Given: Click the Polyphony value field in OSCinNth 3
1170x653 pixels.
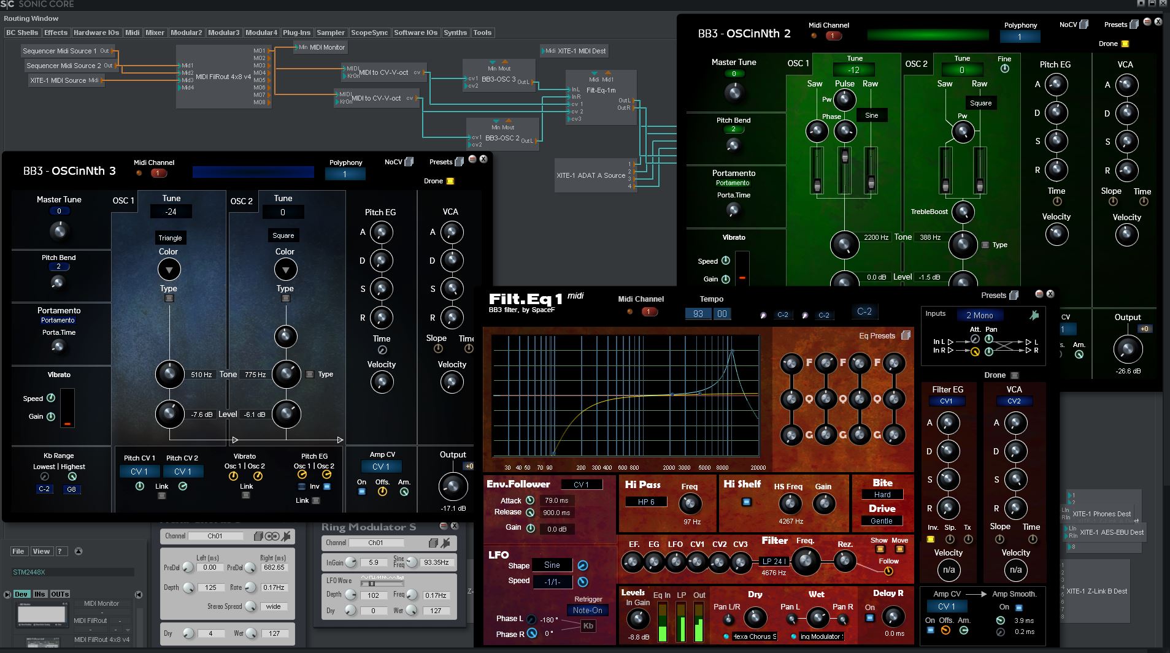Looking at the screenshot, I should 345,174.
